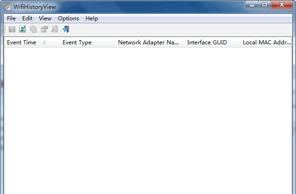Screen dimensions: 296x194
Task: Sort by the Event Type column
Action: [87, 42]
